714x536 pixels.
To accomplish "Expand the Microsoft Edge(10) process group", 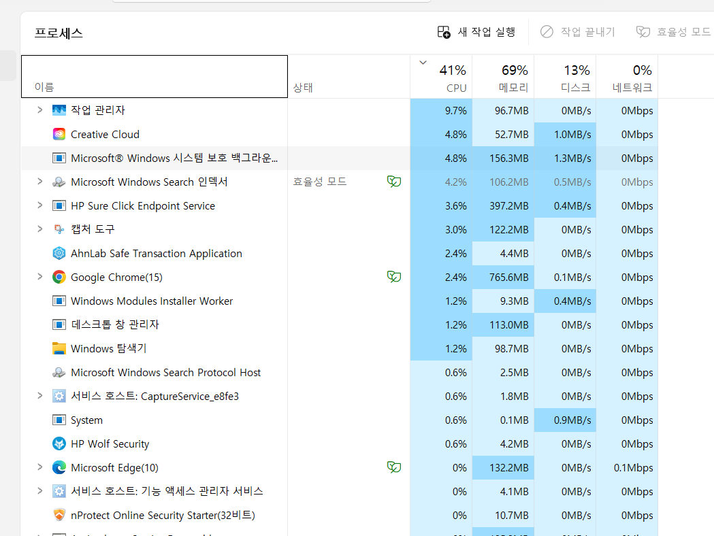I will tap(39, 467).
